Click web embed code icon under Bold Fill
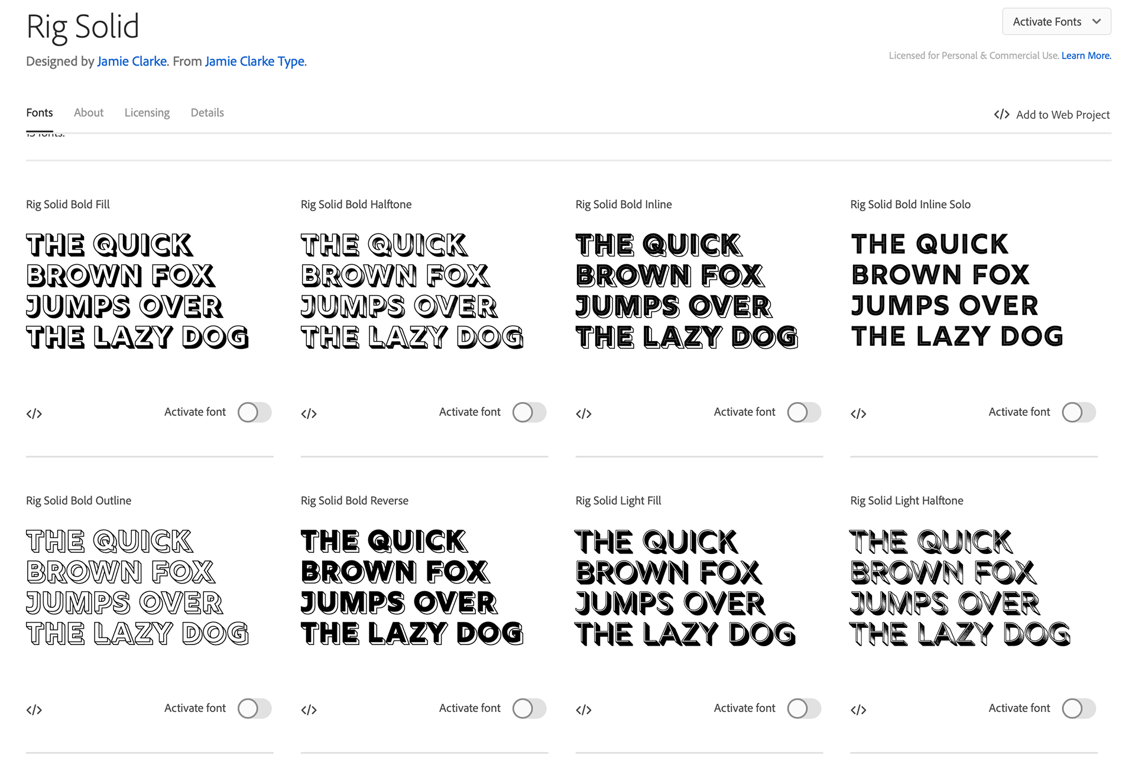This screenshot has width=1135, height=758. (x=34, y=414)
